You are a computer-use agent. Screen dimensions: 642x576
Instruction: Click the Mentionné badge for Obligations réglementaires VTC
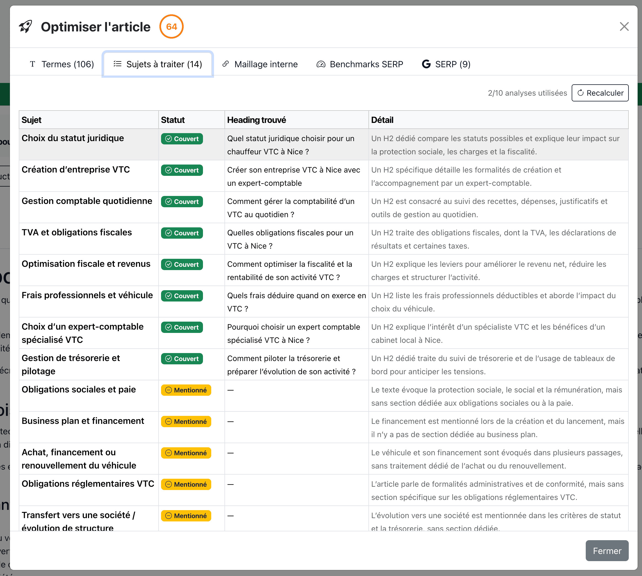(x=186, y=485)
